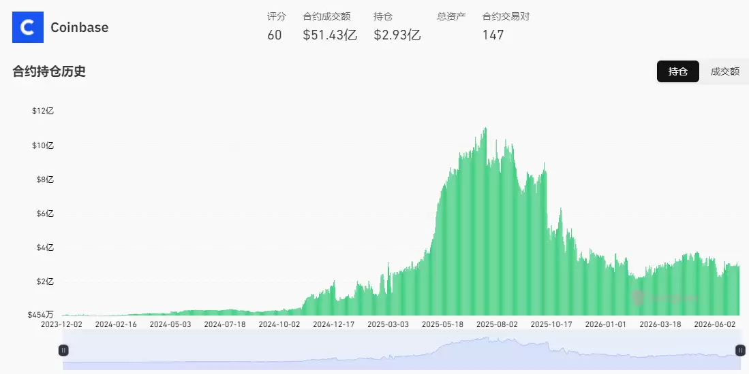Click the $12亿 axis label

(43, 111)
